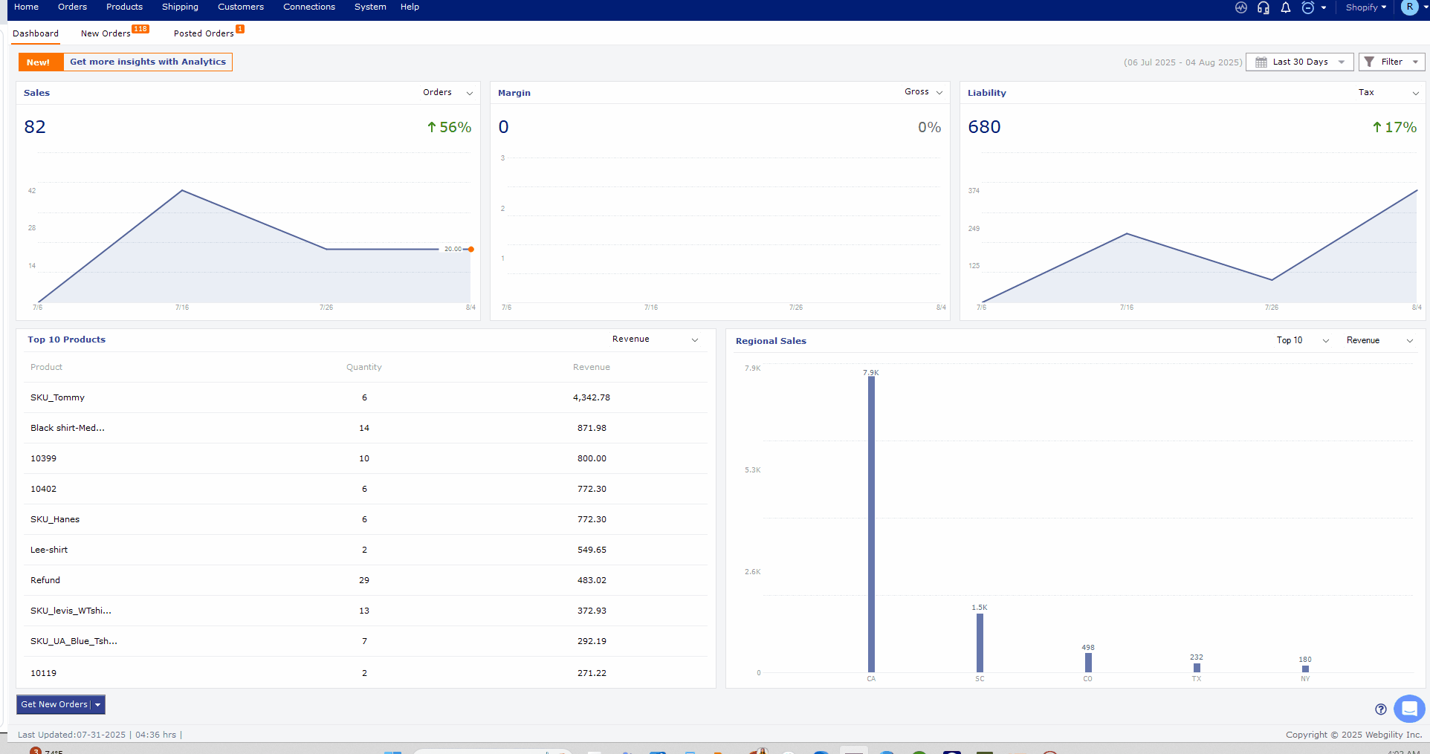Switch to the Posted Orders tab
This screenshot has width=1430, height=754.
click(x=204, y=33)
